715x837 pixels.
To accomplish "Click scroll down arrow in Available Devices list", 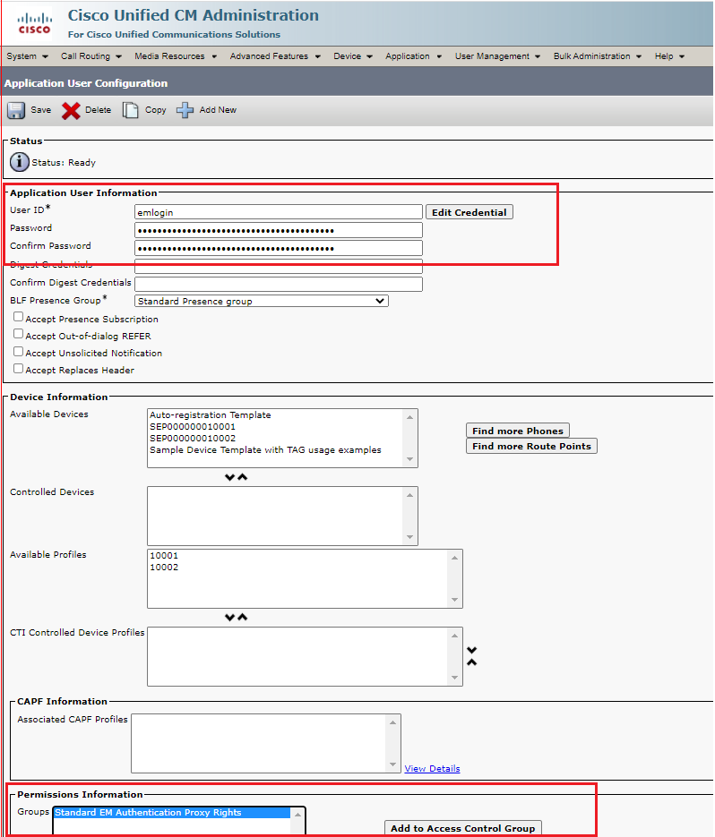I will [409, 459].
